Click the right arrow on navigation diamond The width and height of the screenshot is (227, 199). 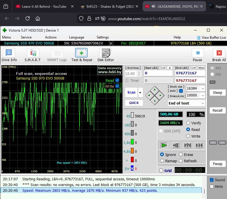click(160, 95)
